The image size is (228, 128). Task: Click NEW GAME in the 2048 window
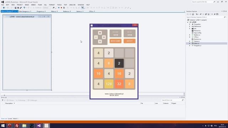click(115, 41)
